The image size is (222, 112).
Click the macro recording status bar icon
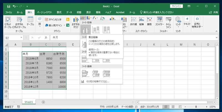click(19, 107)
